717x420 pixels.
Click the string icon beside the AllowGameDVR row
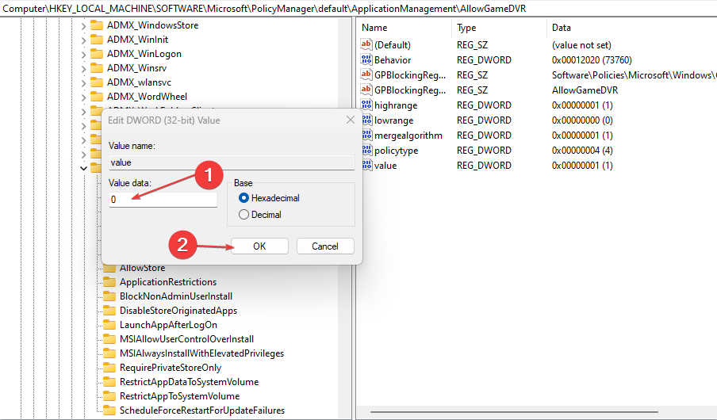point(366,89)
